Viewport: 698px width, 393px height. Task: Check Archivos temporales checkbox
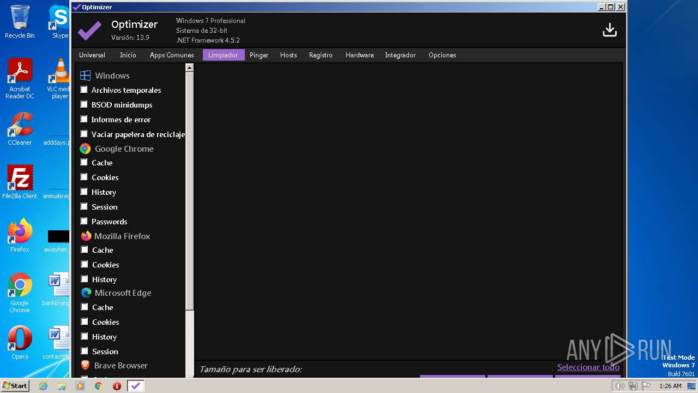point(84,90)
